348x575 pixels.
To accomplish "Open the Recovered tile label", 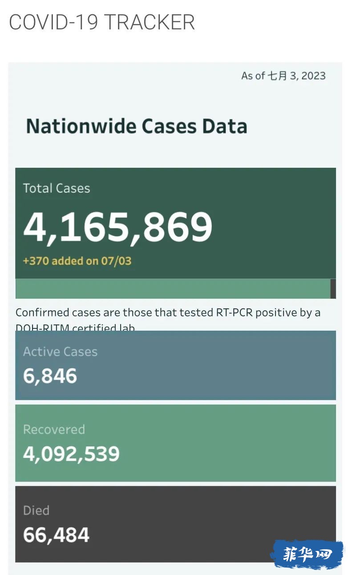I will [54, 429].
